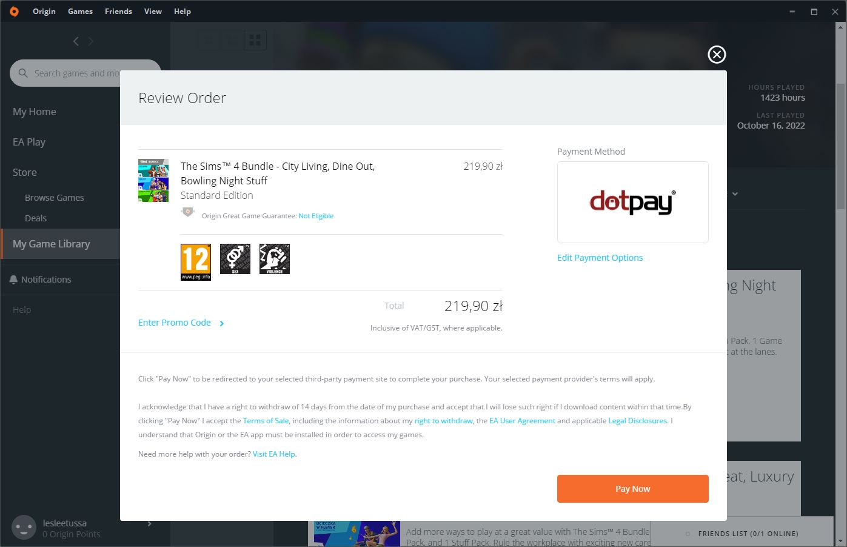
Task: Click the PEGI Sex content descriptor icon
Action: pos(235,259)
